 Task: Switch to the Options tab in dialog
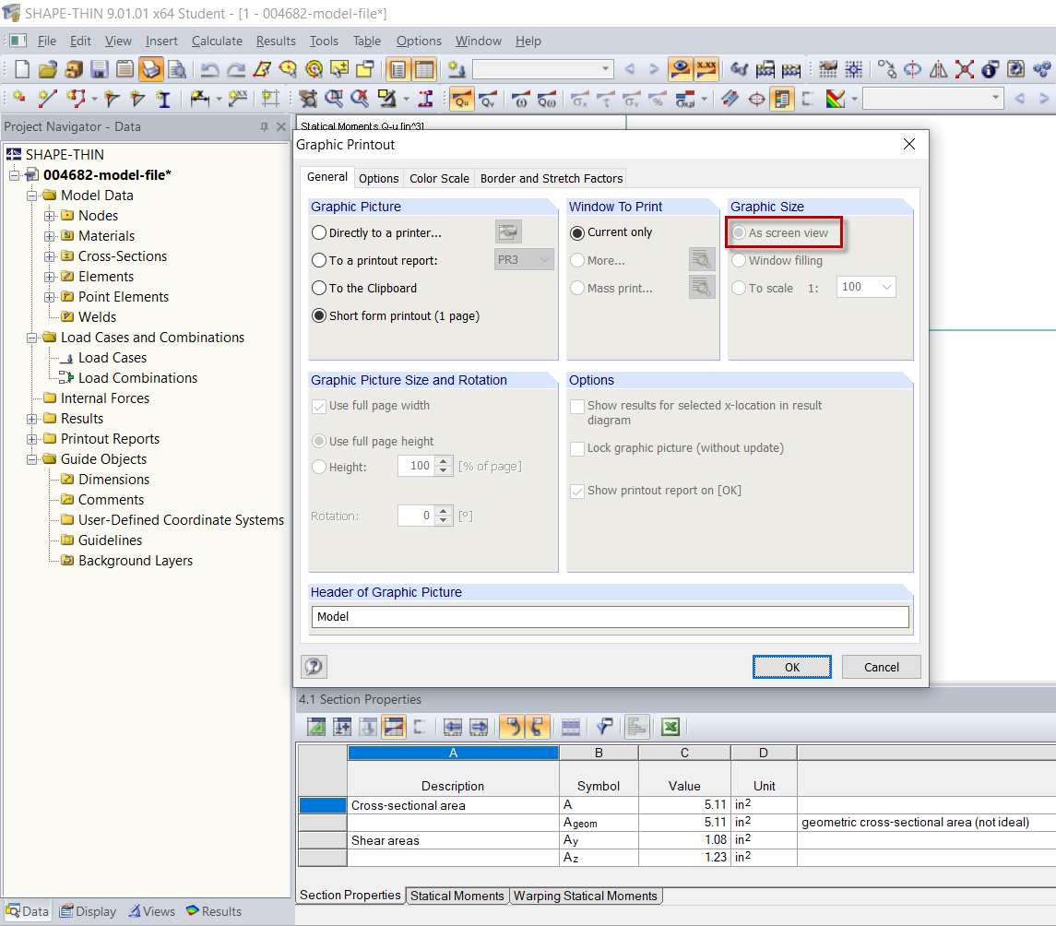coord(378,178)
